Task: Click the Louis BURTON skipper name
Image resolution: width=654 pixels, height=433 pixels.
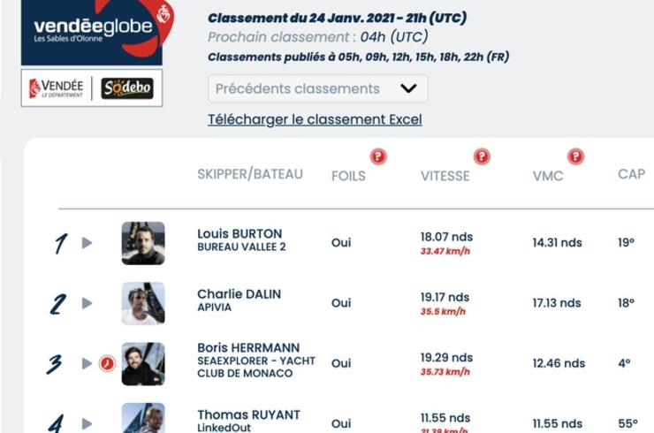Action: point(240,234)
